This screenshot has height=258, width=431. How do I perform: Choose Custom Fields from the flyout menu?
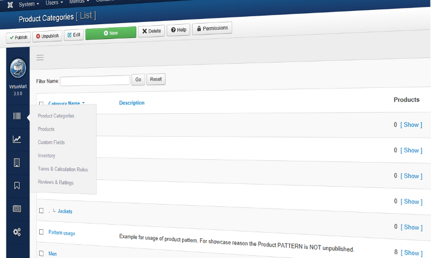(51, 142)
